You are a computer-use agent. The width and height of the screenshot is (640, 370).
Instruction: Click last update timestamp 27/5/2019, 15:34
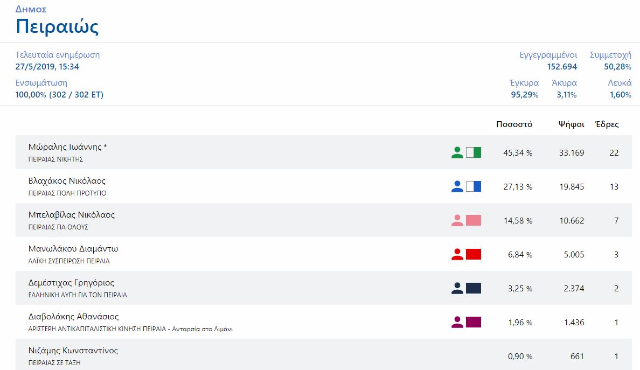pyautogui.click(x=47, y=66)
